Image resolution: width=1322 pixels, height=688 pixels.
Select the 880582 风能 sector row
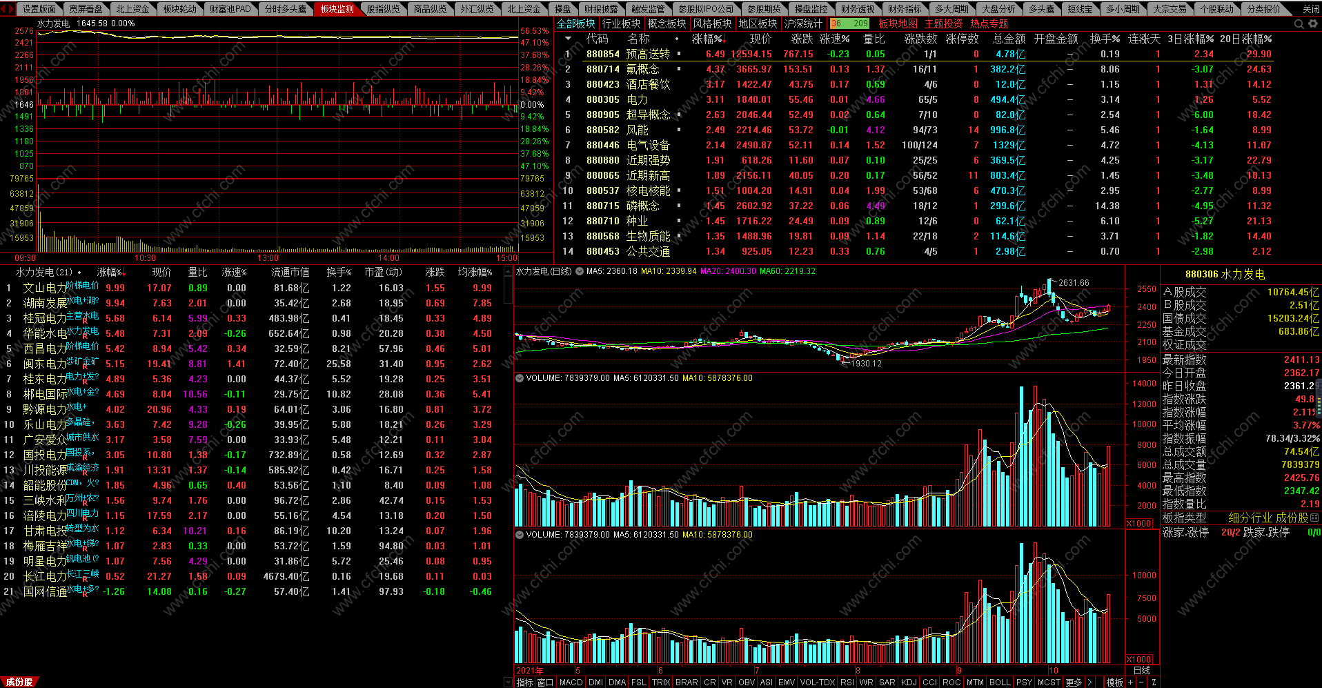point(918,130)
